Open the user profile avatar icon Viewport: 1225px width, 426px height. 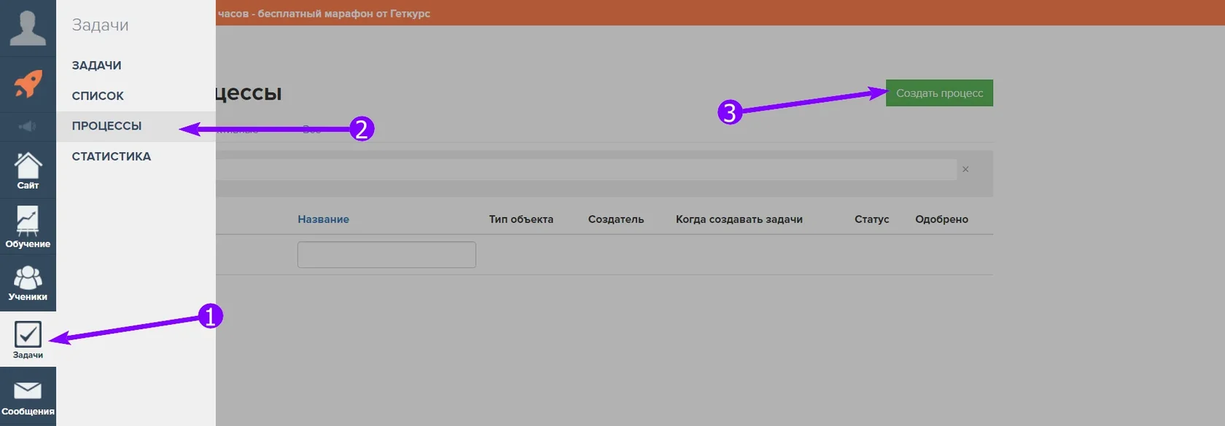(28, 28)
